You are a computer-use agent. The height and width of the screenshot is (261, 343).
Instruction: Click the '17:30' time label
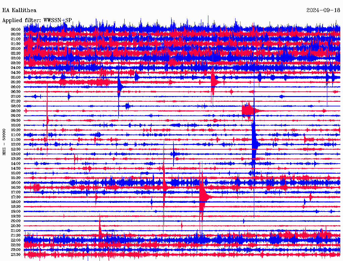click(16, 197)
